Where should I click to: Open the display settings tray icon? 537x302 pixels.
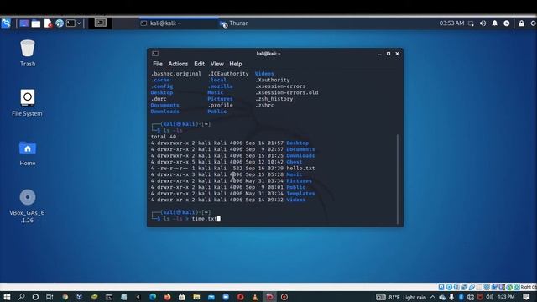(471, 23)
